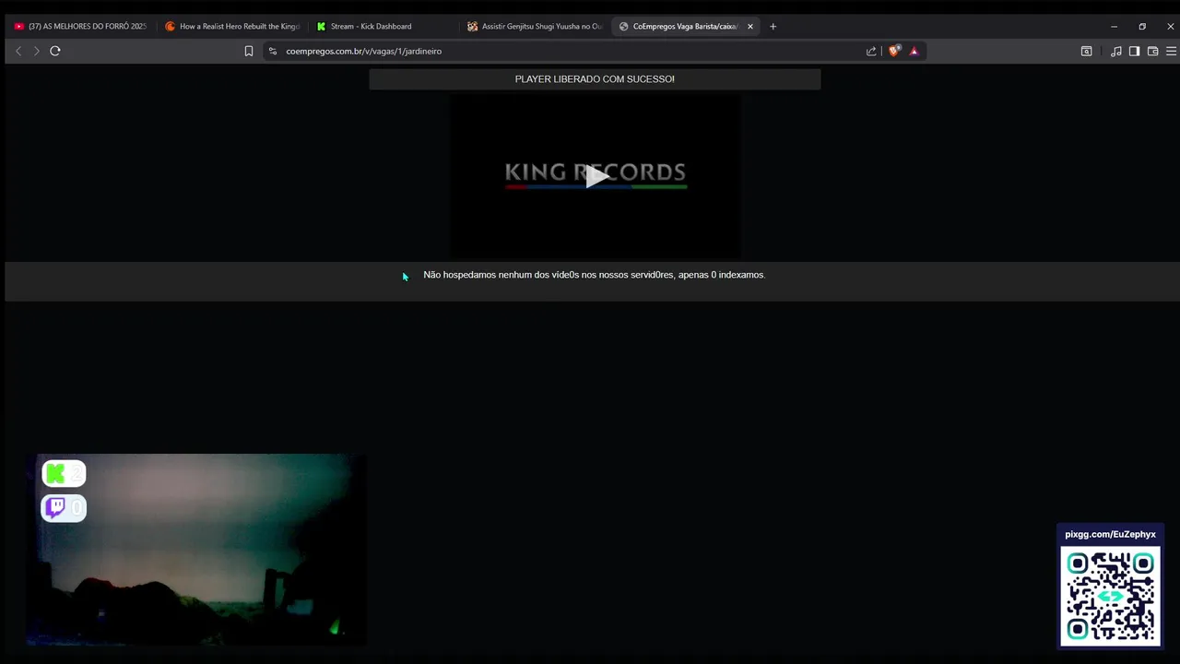Open the media playlist music icon

(x=1115, y=51)
